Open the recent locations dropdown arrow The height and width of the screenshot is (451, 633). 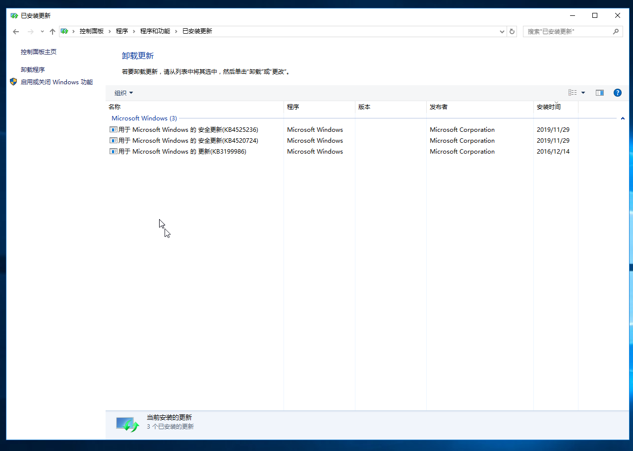point(42,31)
